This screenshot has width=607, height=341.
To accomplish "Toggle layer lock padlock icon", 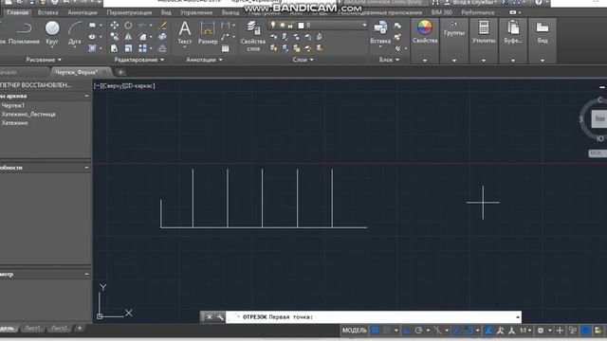I will click(291, 26).
